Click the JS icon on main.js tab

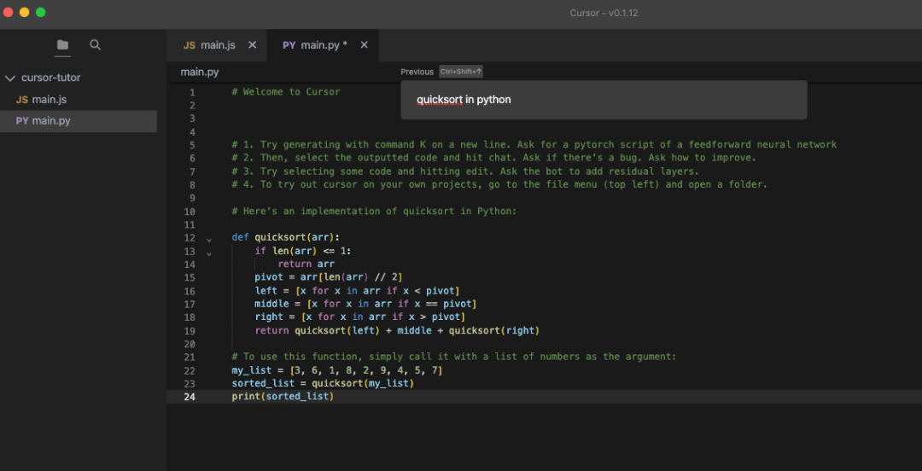point(190,45)
